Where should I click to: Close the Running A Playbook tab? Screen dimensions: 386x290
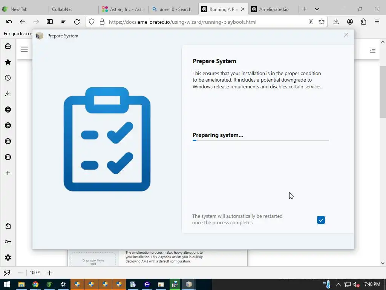tap(243, 9)
